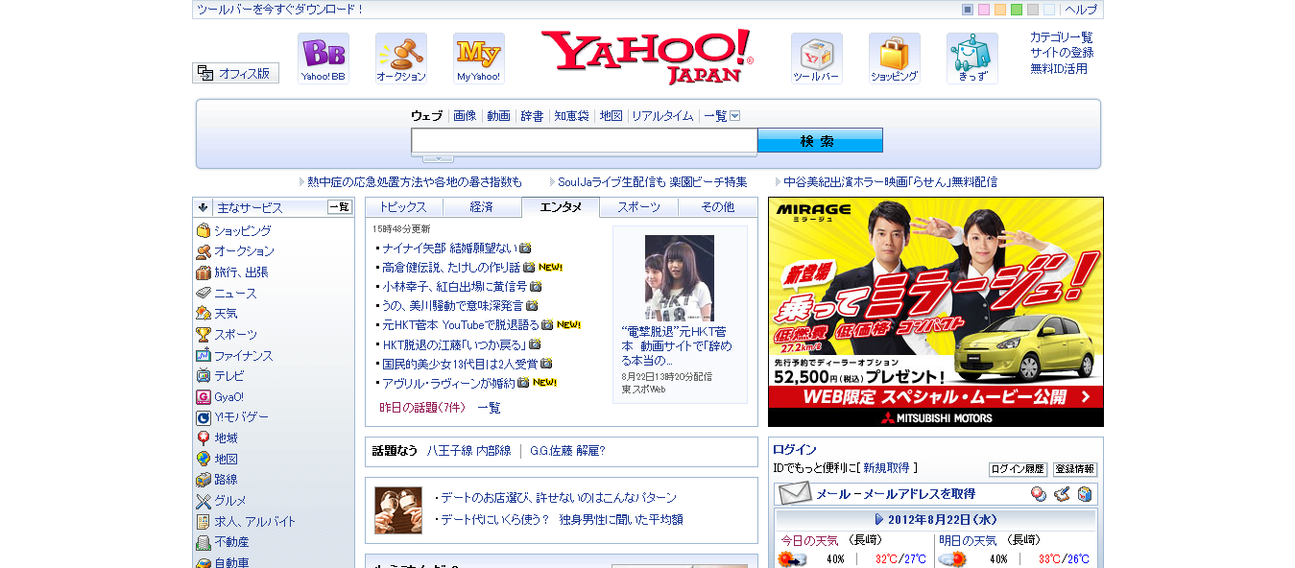Select the 知恵袋 search tab

[571, 116]
